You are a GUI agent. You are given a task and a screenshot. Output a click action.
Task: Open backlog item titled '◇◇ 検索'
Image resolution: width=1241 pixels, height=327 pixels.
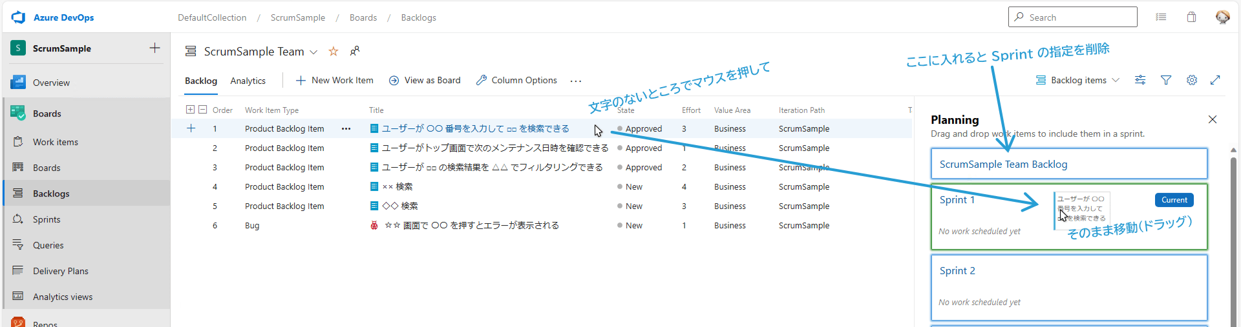(399, 206)
